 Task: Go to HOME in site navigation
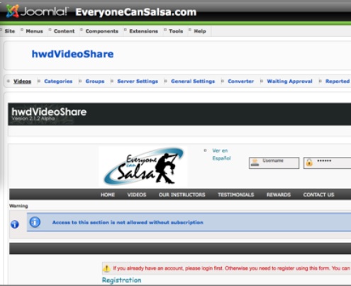[x=108, y=194]
